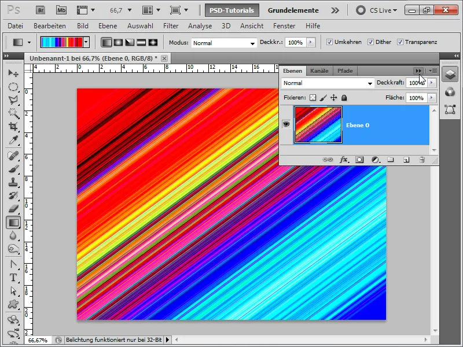The height and width of the screenshot is (347, 463).
Task: Toggle lock all padlock
Action: (344, 98)
